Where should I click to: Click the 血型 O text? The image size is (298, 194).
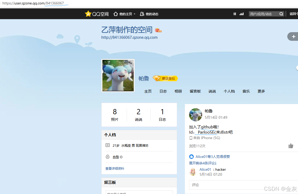(x=118, y=157)
